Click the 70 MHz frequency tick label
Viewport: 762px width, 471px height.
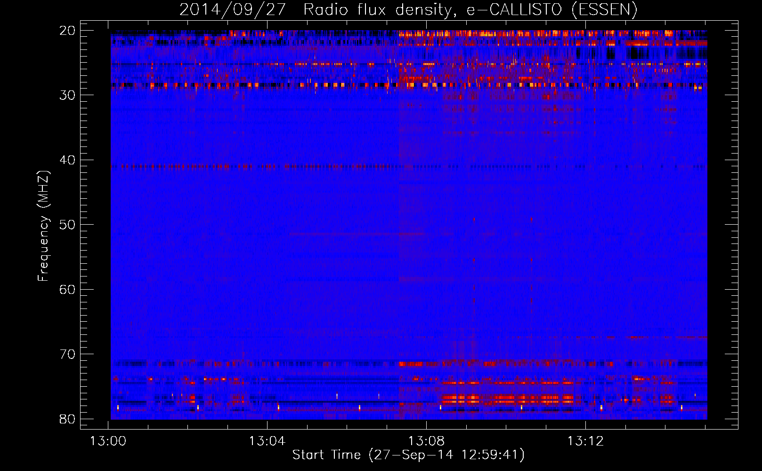tap(68, 354)
